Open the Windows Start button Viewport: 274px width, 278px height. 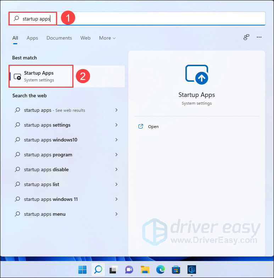(83, 270)
